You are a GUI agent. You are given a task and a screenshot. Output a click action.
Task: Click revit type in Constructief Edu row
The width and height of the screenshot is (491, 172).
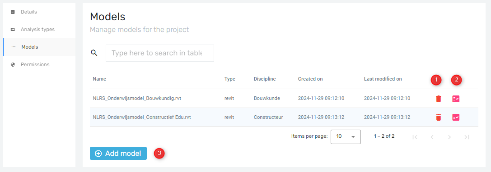click(x=229, y=117)
